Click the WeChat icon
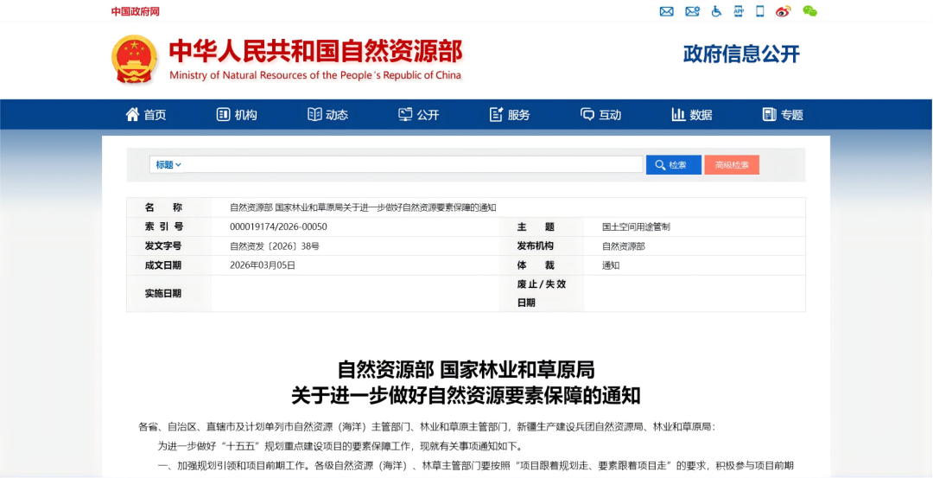The image size is (933, 478). [809, 11]
